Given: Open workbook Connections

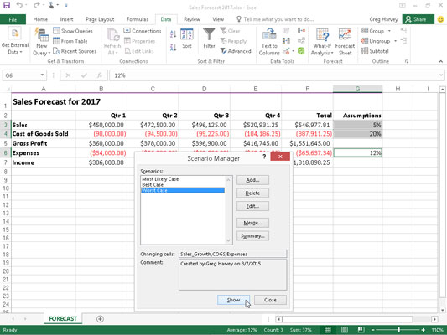Looking at the screenshot, I should coord(143,31).
